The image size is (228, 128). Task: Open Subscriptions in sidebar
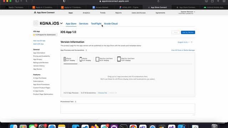pyautogui.click(x=38, y=81)
